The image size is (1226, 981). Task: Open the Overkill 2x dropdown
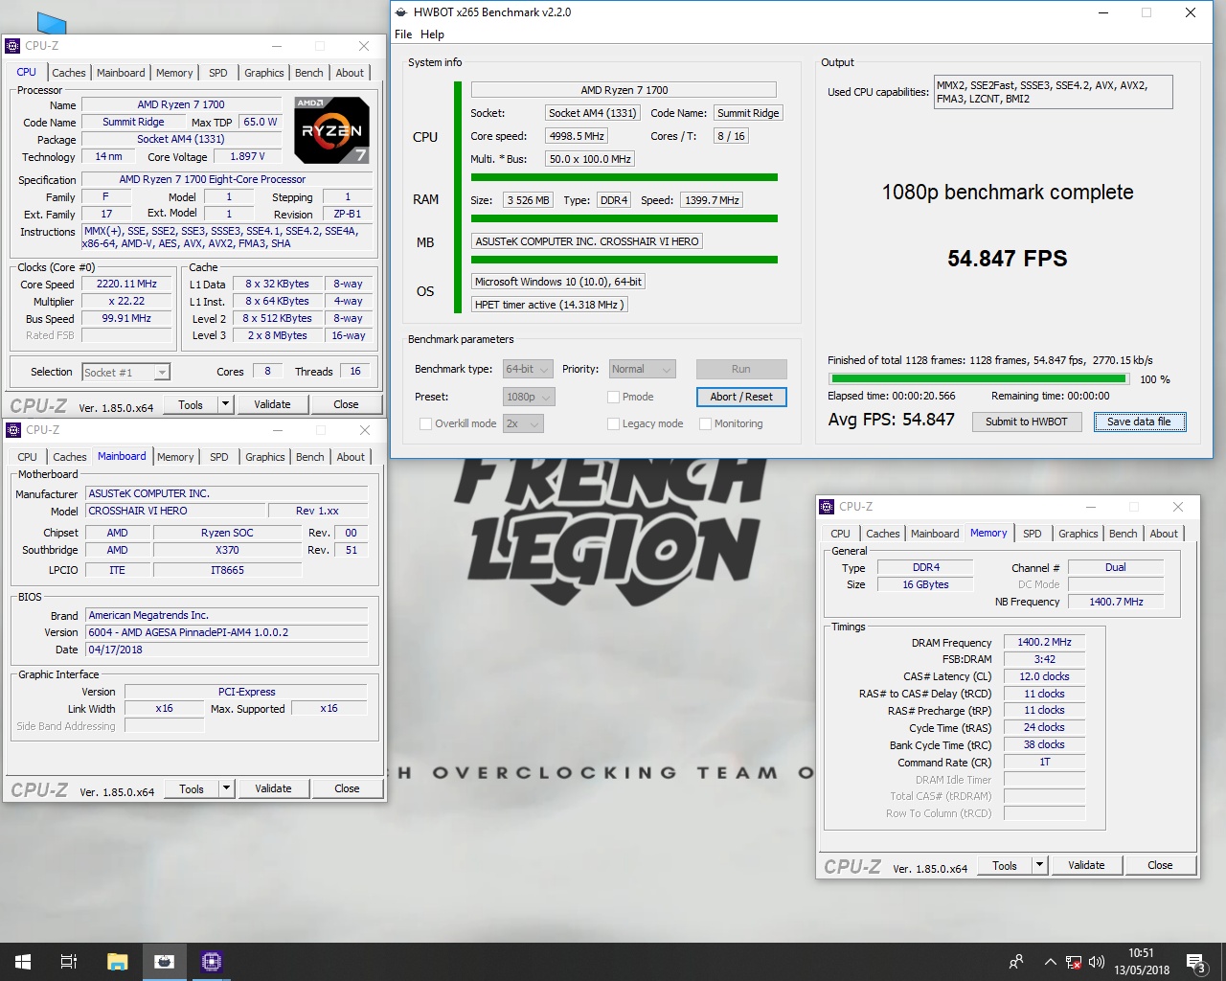523,423
